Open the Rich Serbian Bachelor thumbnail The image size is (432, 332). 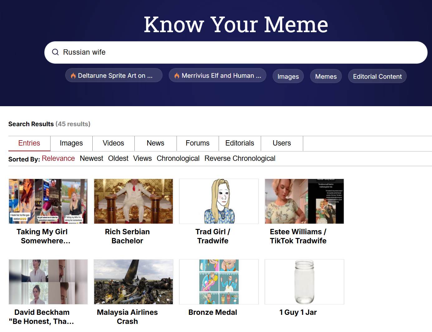(x=133, y=201)
